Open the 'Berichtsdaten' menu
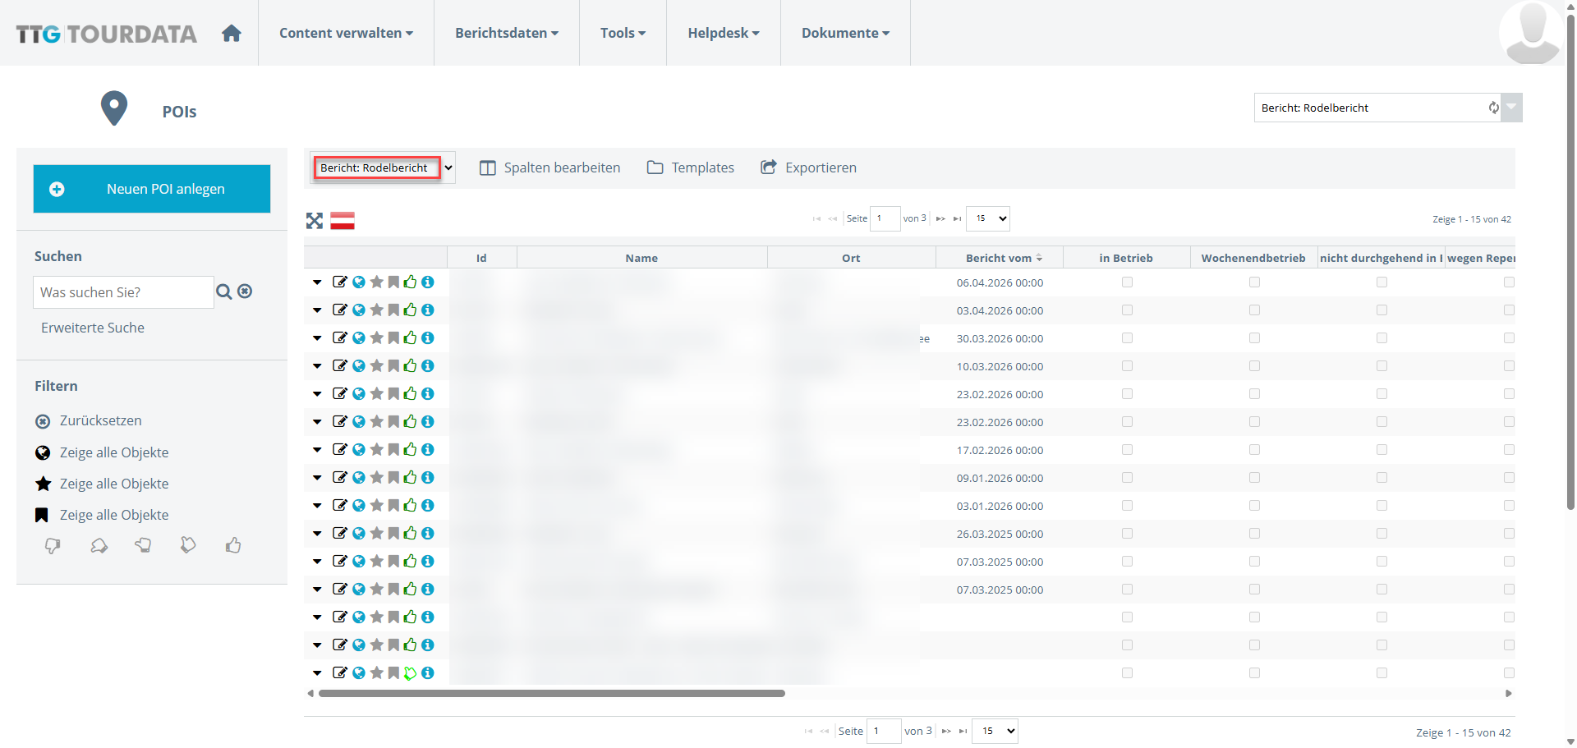The height and width of the screenshot is (748, 1577). [x=507, y=33]
